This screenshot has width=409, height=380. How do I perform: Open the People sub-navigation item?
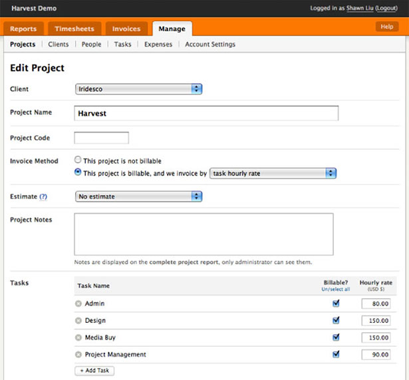coord(92,45)
